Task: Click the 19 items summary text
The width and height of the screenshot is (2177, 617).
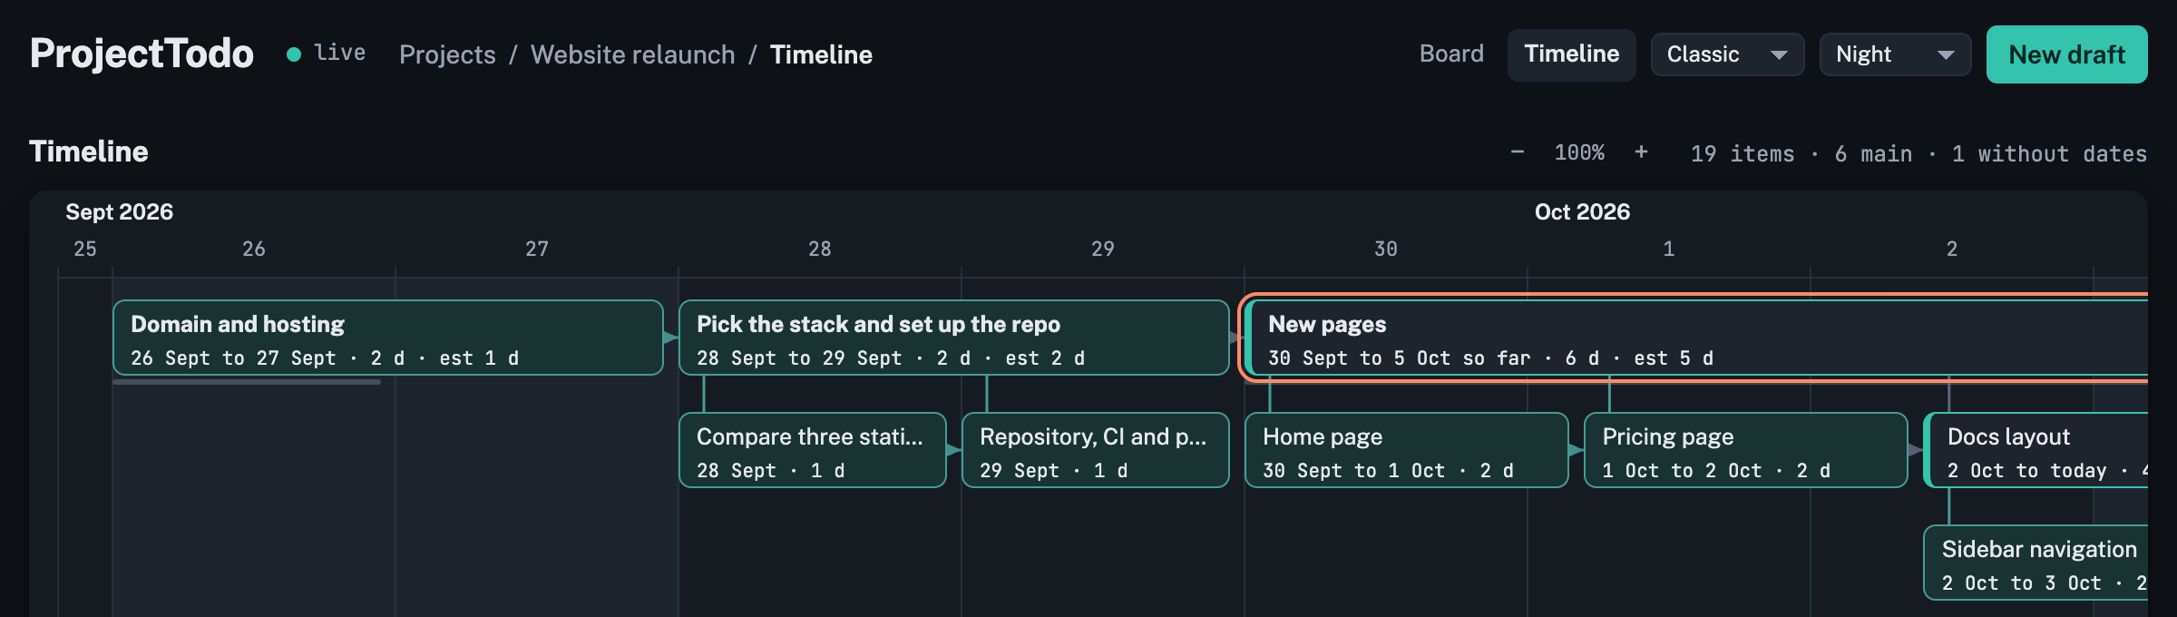Action: coord(1743,153)
